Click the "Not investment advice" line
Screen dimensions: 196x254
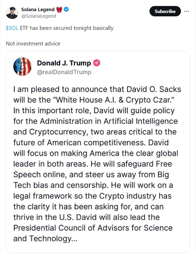(33, 43)
